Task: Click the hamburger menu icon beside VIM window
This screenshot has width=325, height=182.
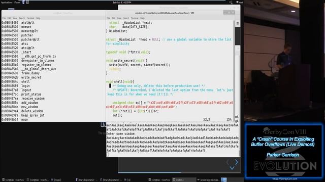Action: (x=238, y=23)
